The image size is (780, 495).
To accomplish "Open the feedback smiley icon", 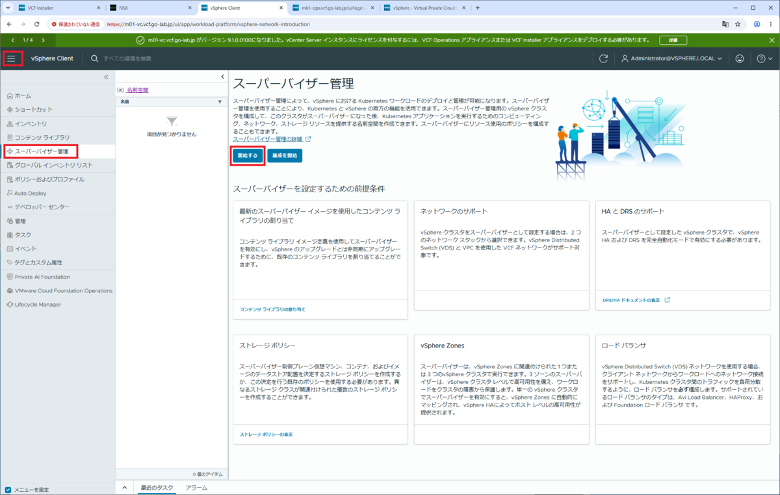I will (x=740, y=58).
